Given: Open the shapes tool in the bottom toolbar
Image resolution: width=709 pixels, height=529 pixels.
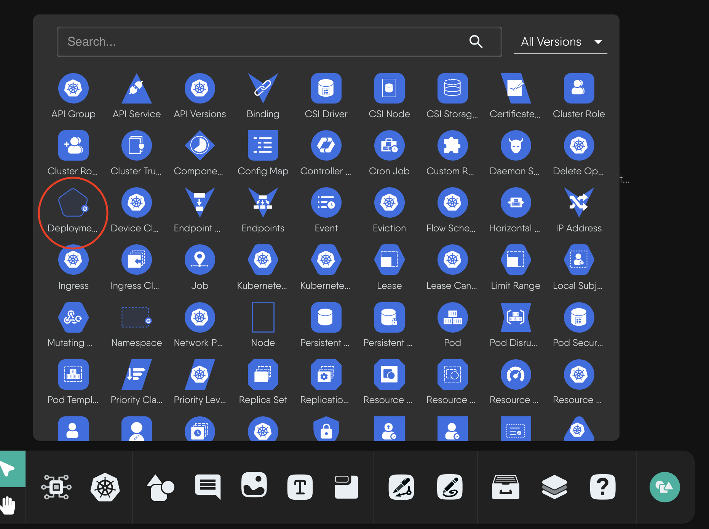Looking at the screenshot, I should click(x=161, y=488).
